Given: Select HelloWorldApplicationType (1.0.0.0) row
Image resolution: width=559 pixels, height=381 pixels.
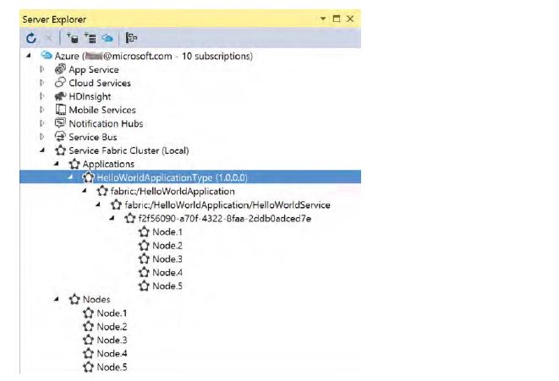Looking at the screenshot, I should [x=190, y=177].
